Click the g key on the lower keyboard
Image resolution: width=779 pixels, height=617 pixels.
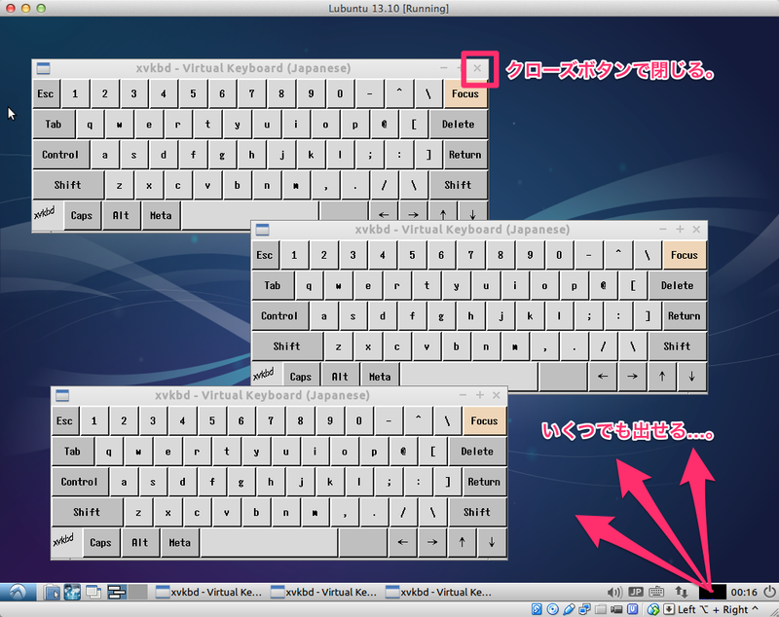241,482
